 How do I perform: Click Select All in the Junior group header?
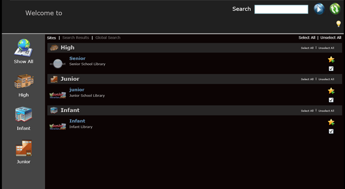click(x=307, y=79)
